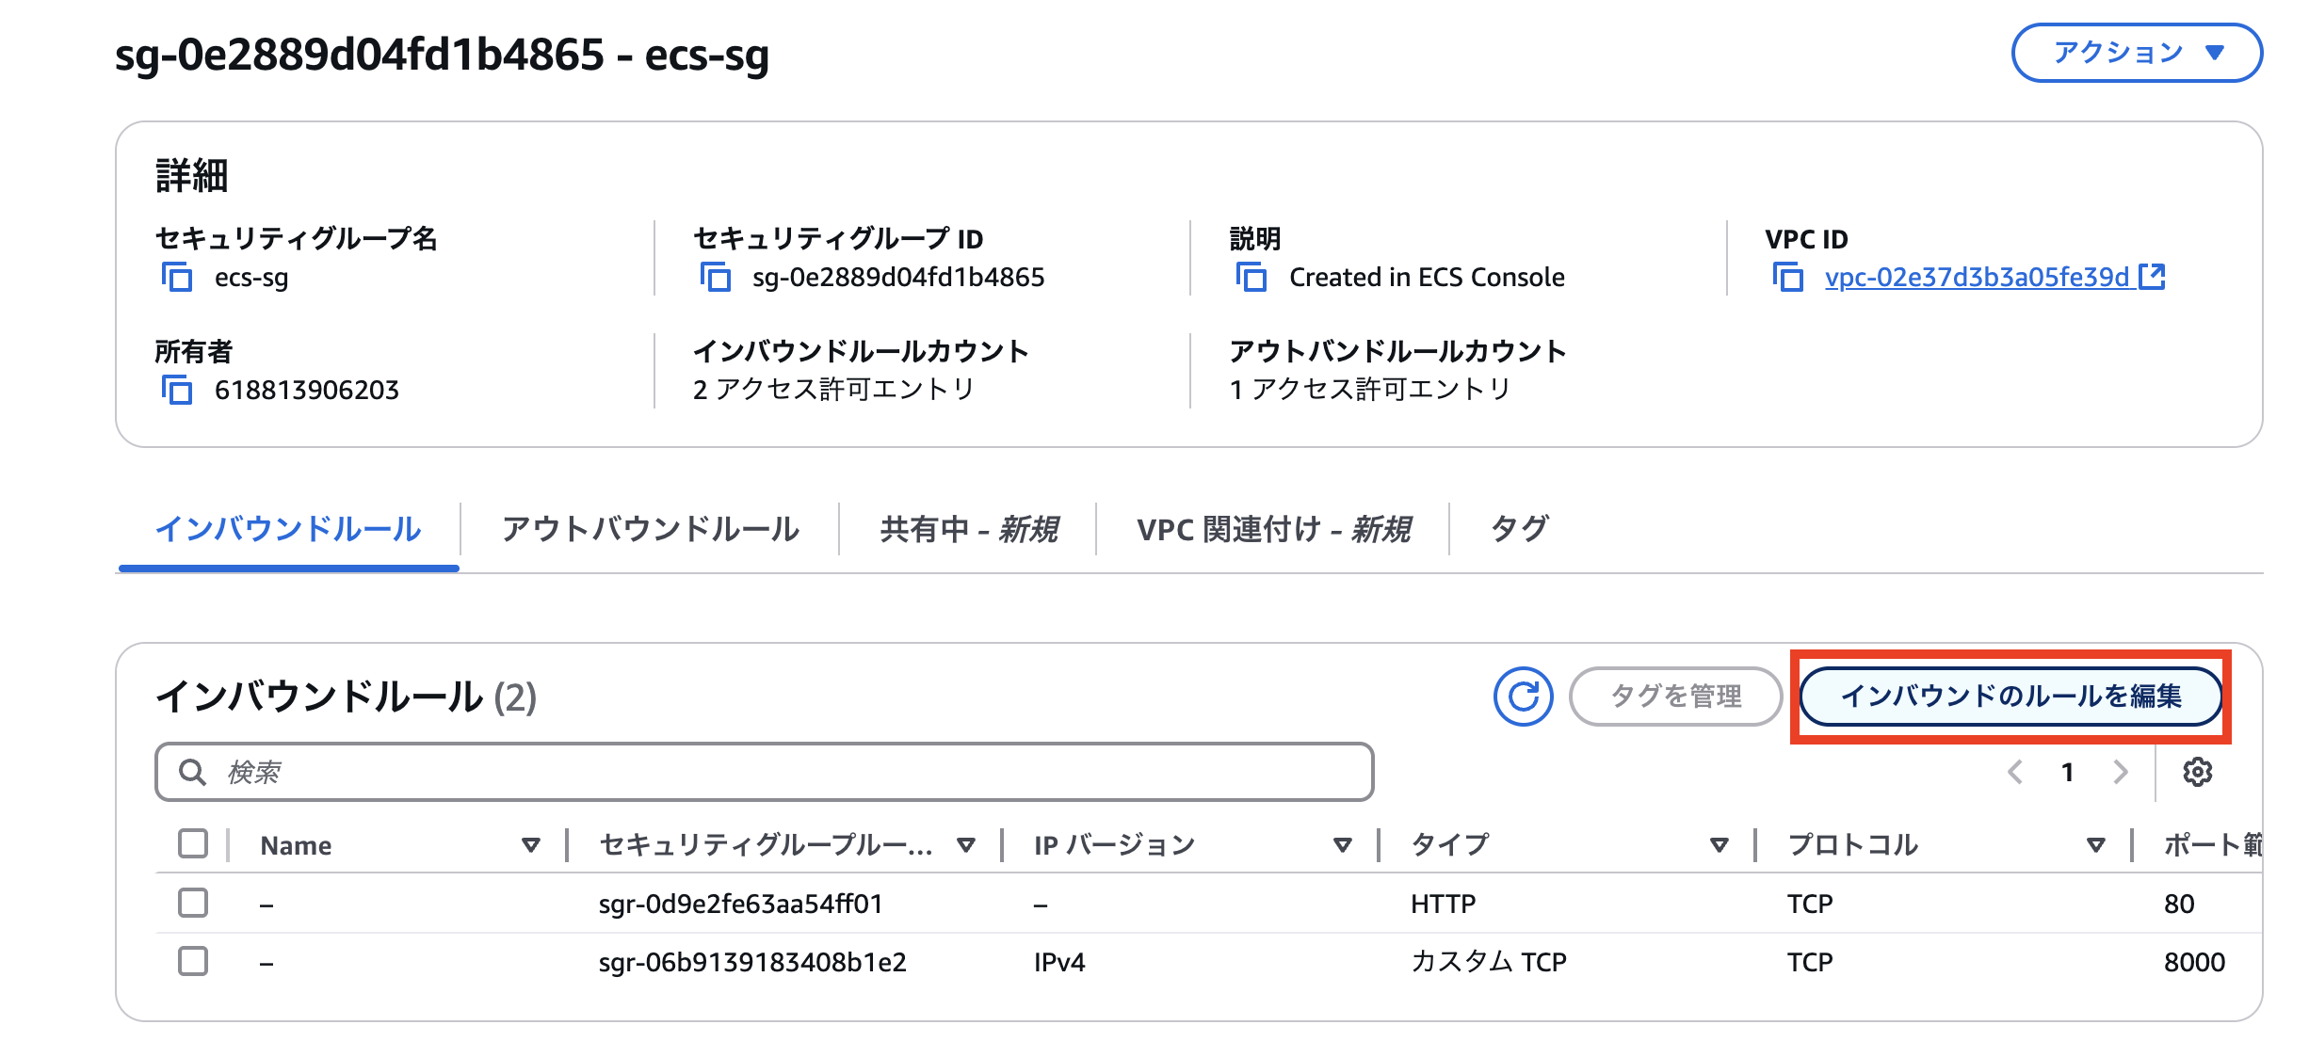Copy the owner account number

(x=175, y=389)
